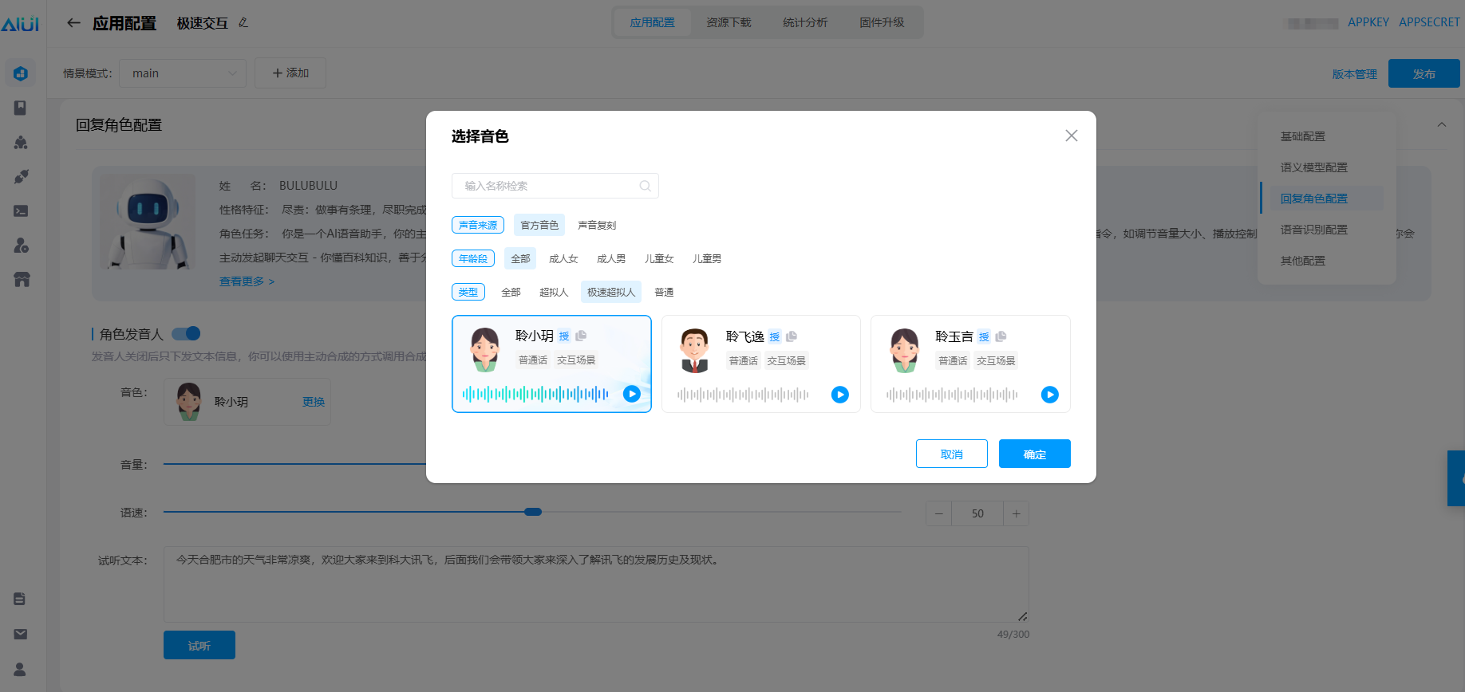
Task: Collapse the 回复角色配置 section chevron
Action: pyautogui.click(x=1442, y=124)
